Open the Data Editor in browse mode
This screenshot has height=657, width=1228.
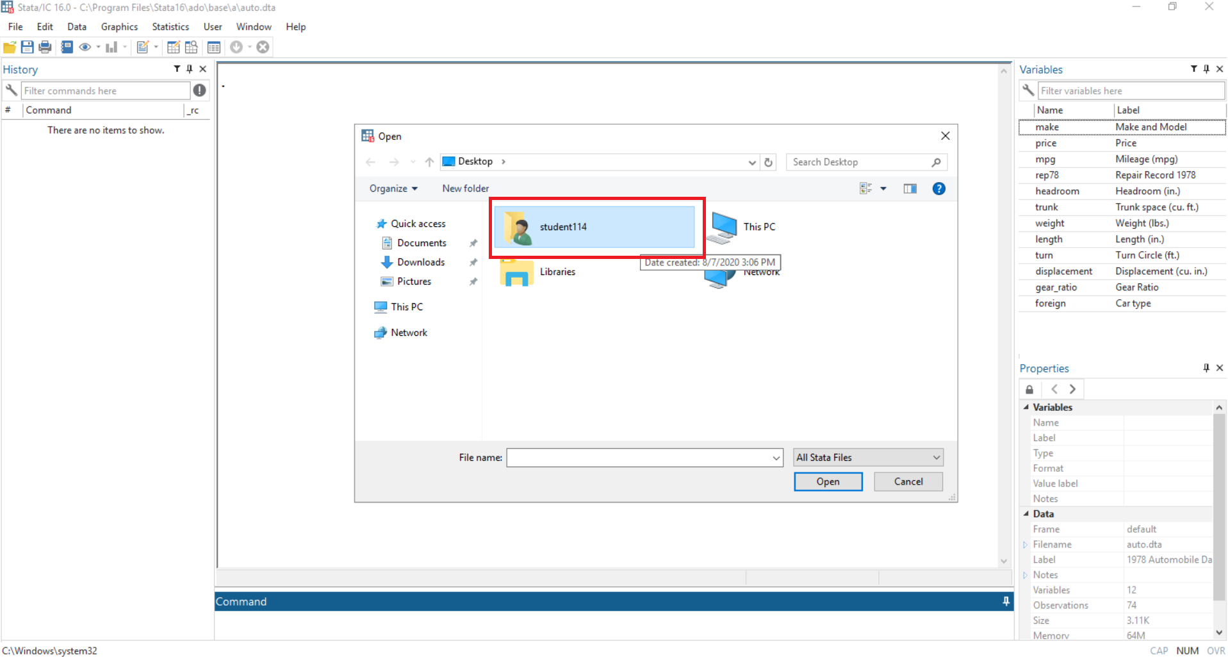191,46
